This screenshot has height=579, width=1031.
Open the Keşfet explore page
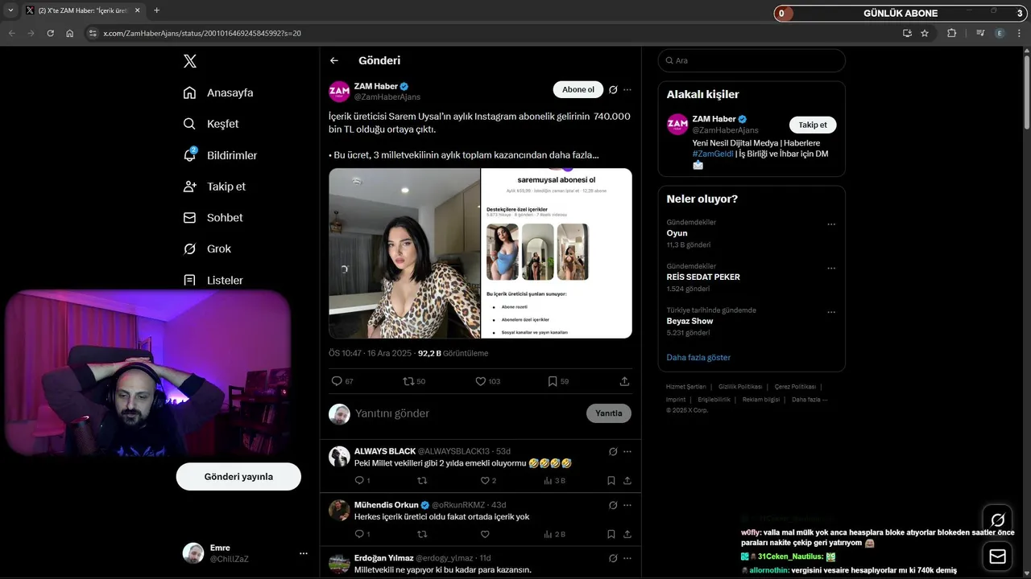click(x=211, y=124)
